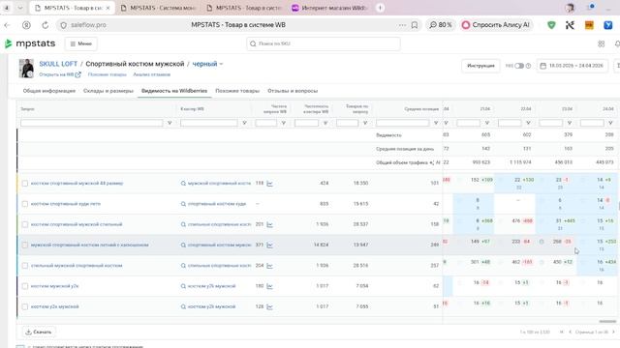Open filter funnel for Запрос column
The width and height of the screenshot is (620, 348).
tap(170, 123)
